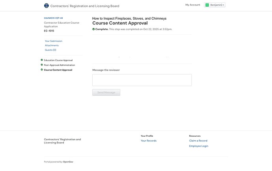Select the Course Content Approval step
Viewport: 272px width, 171px height.
[x=58, y=70]
